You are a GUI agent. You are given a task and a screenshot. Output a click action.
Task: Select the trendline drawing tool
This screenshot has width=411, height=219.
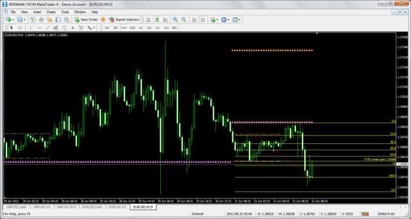[48, 28]
